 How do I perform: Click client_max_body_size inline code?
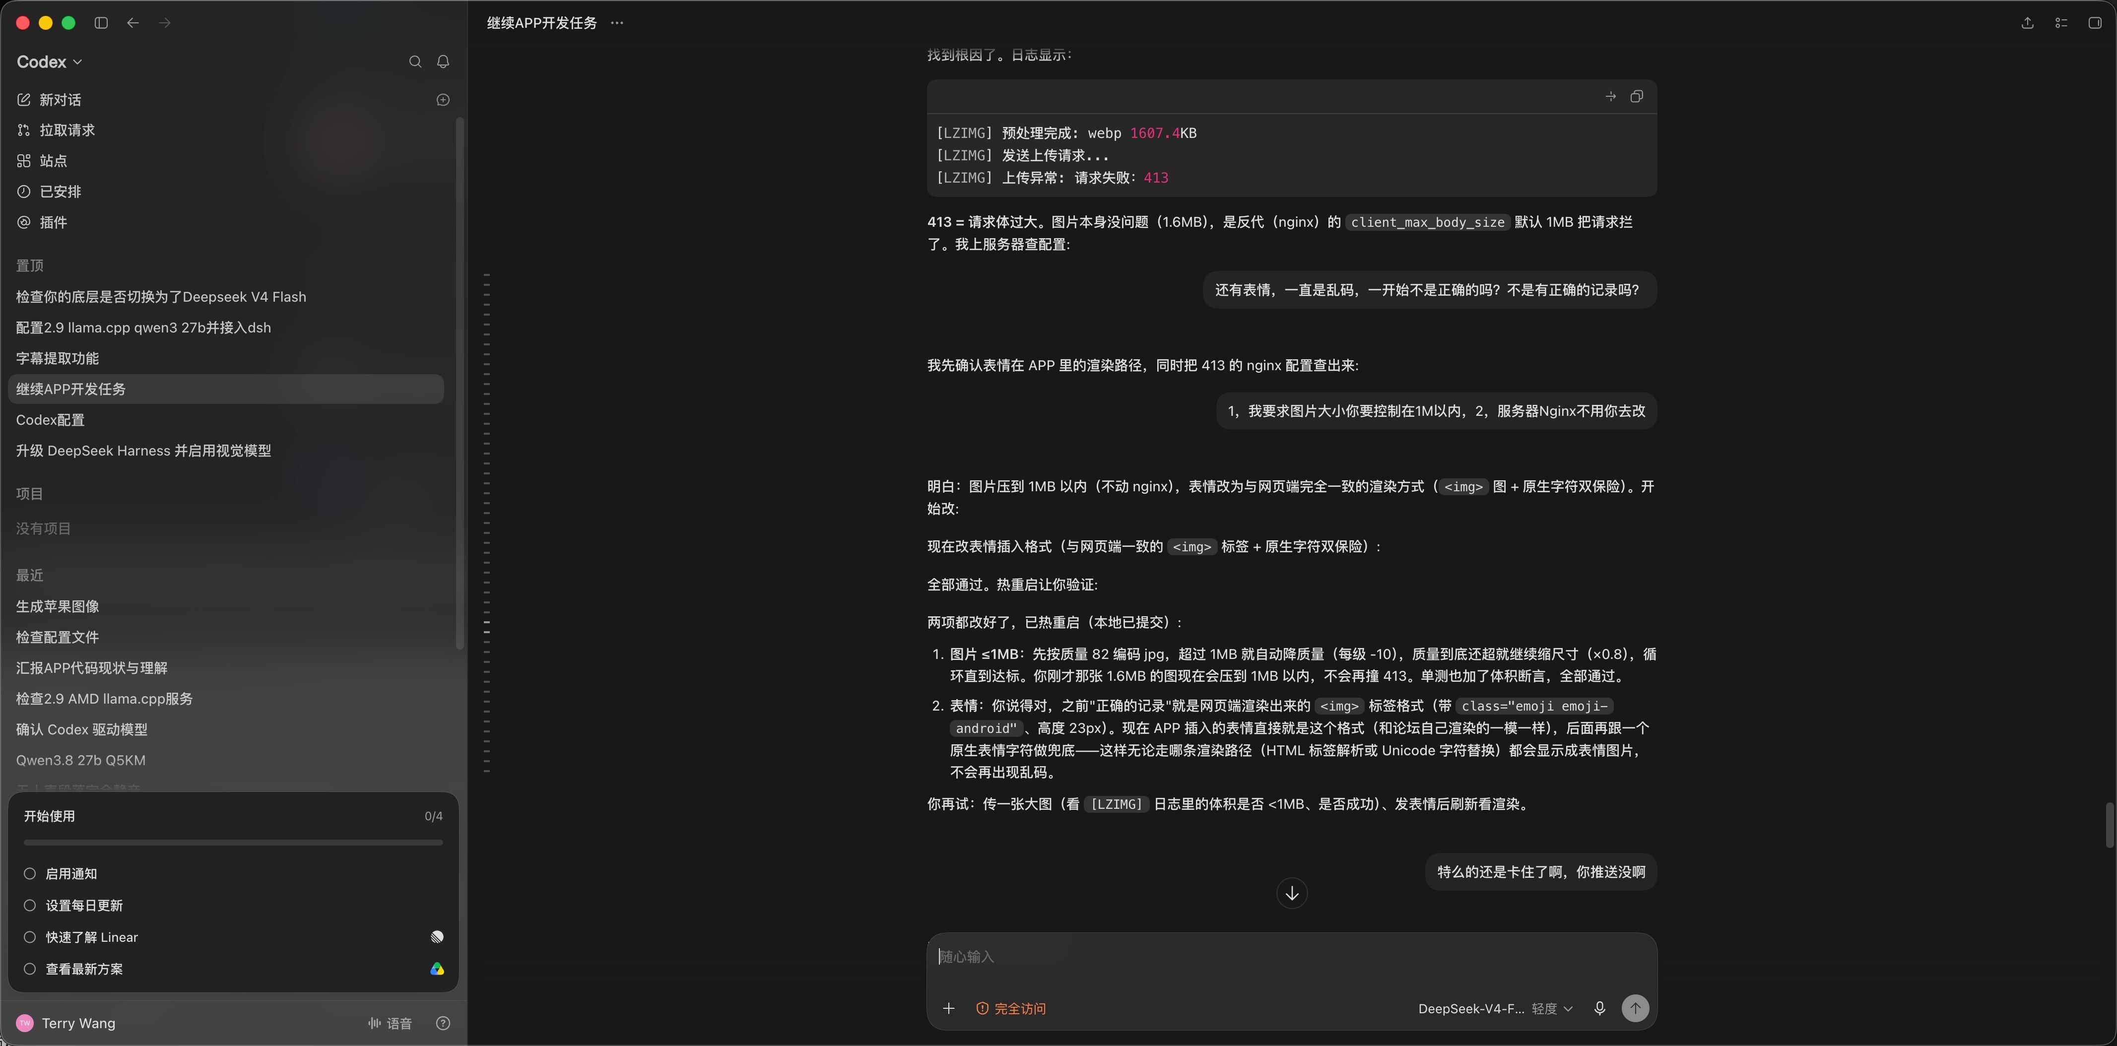point(1428,223)
